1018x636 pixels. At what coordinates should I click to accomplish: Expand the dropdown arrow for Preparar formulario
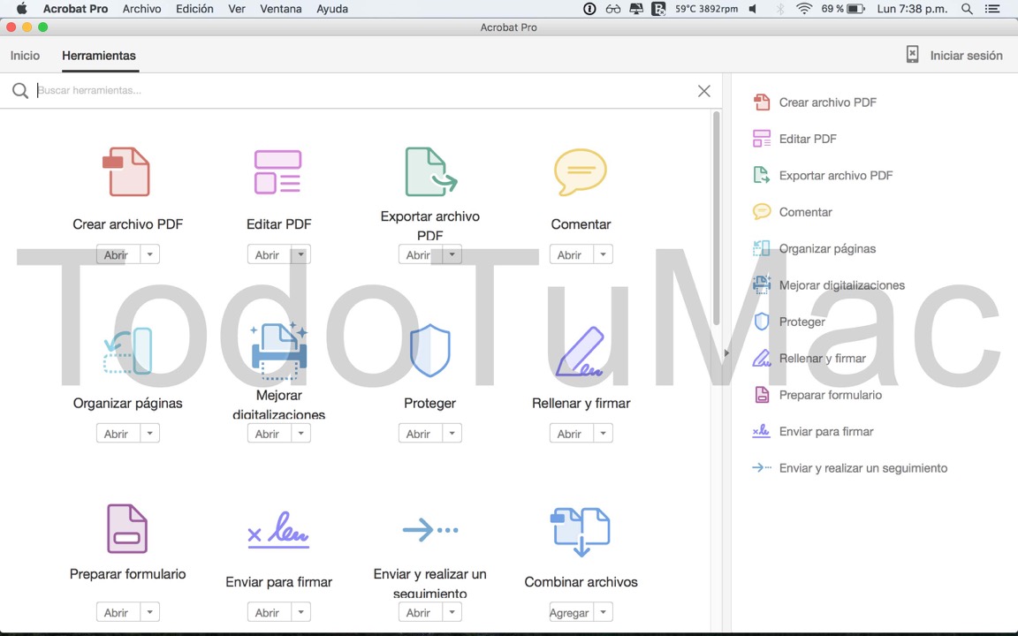point(150,612)
